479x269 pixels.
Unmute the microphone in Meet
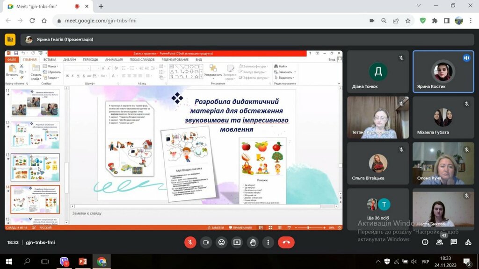click(x=190, y=242)
